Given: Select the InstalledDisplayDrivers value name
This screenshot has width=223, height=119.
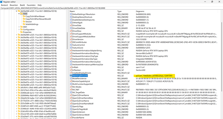Looking at the screenshot, I should pos(82,73).
